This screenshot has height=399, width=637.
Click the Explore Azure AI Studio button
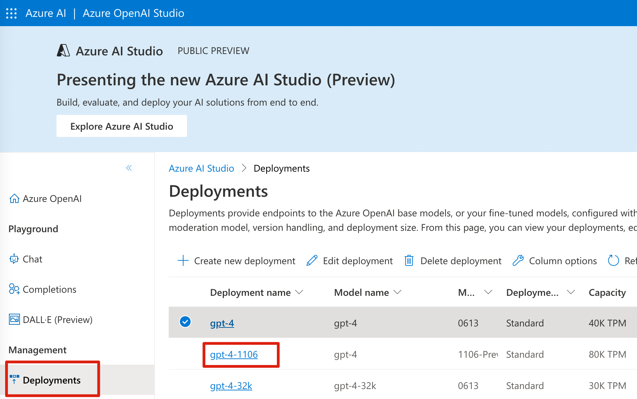pyautogui.click(x=122, y=126)
